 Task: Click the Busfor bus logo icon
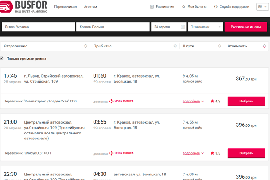(6, 7)
